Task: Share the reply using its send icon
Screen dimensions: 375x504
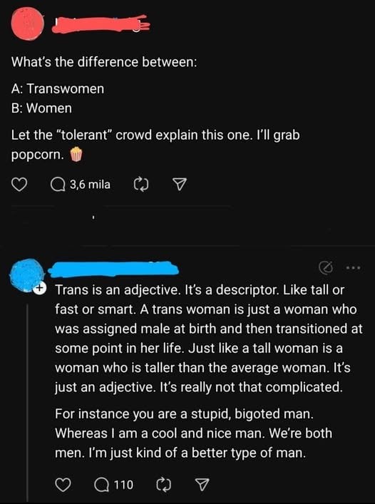Action: click(x=202, y=485)
